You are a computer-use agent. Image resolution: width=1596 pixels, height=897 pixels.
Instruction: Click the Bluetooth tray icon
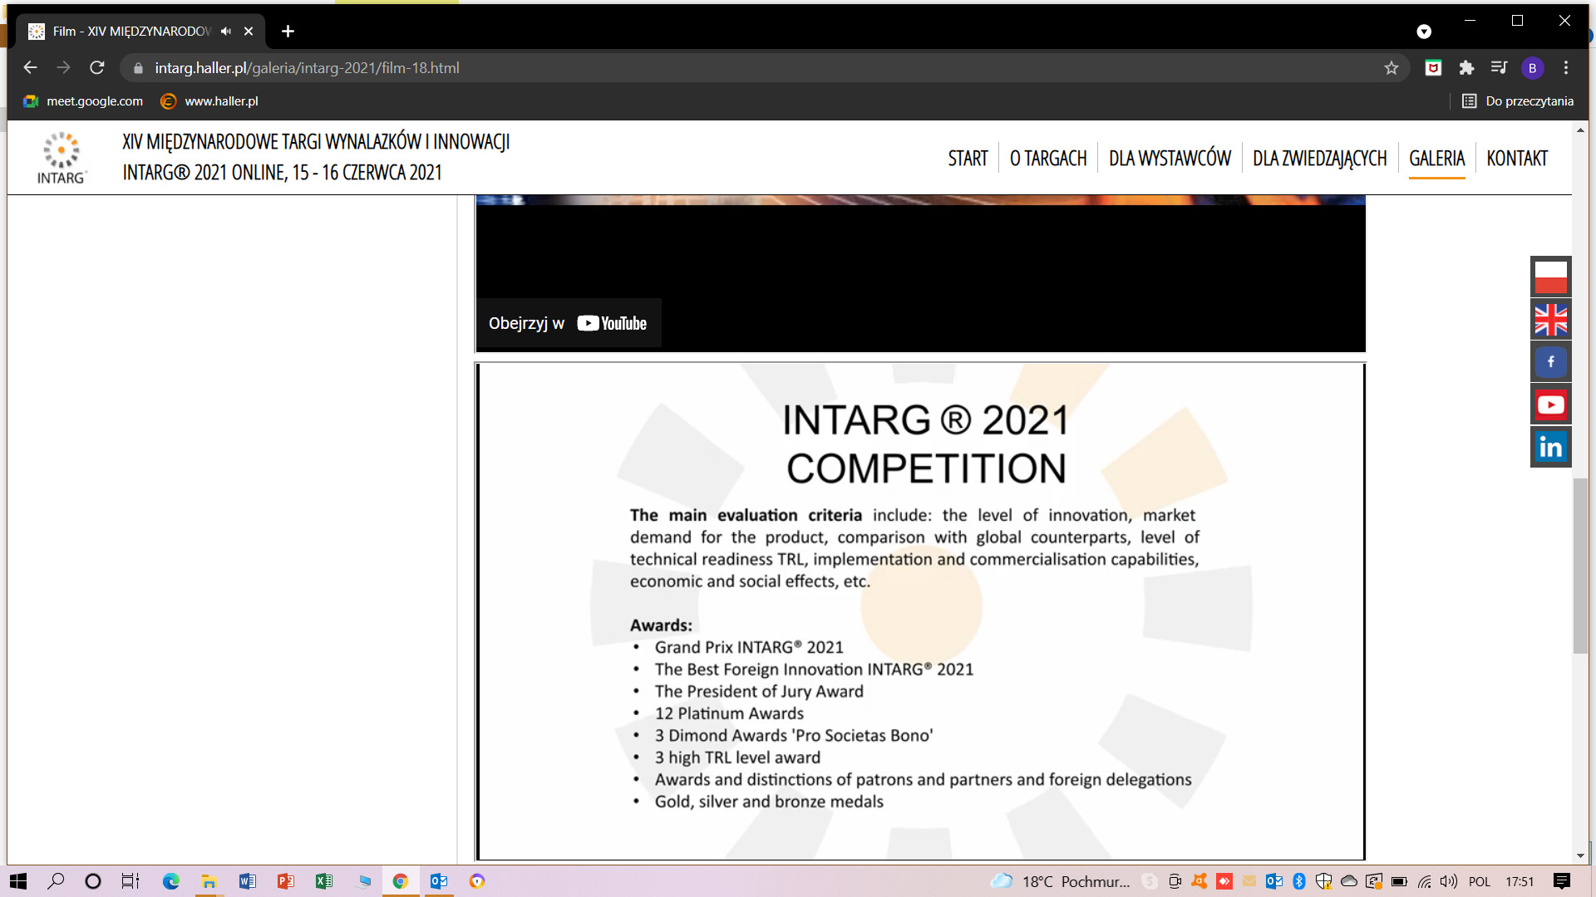pyautogui.click(x=1299, y=881)
